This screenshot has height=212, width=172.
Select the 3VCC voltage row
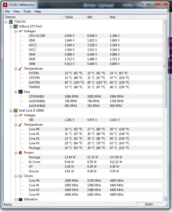pyautogui.click(x=95, y=50)
